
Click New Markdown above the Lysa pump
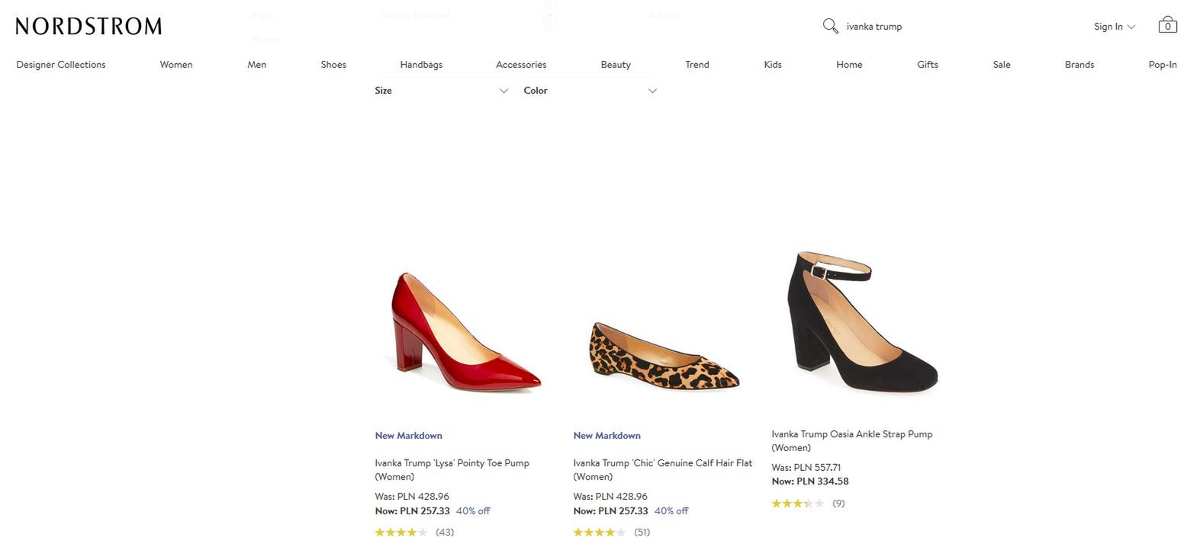click(x=408, y=436)
